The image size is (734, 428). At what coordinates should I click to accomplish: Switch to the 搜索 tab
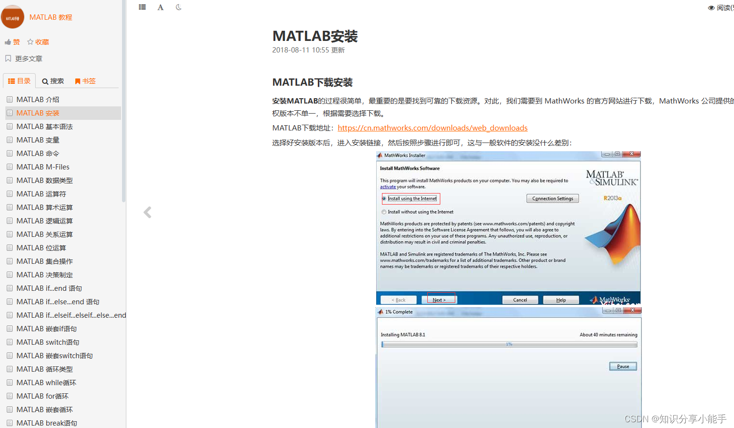click(x=53, y=81)
